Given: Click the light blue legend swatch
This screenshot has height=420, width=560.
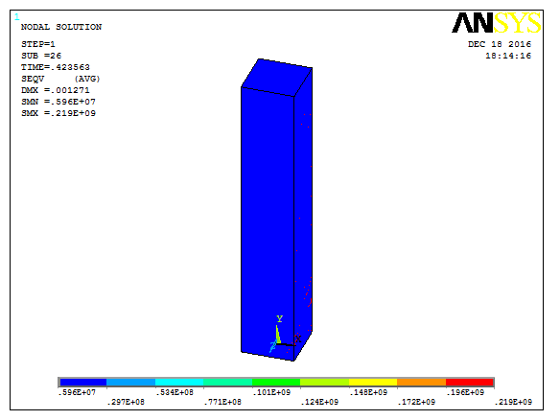Looking at the screenshot, I should 130,383.
